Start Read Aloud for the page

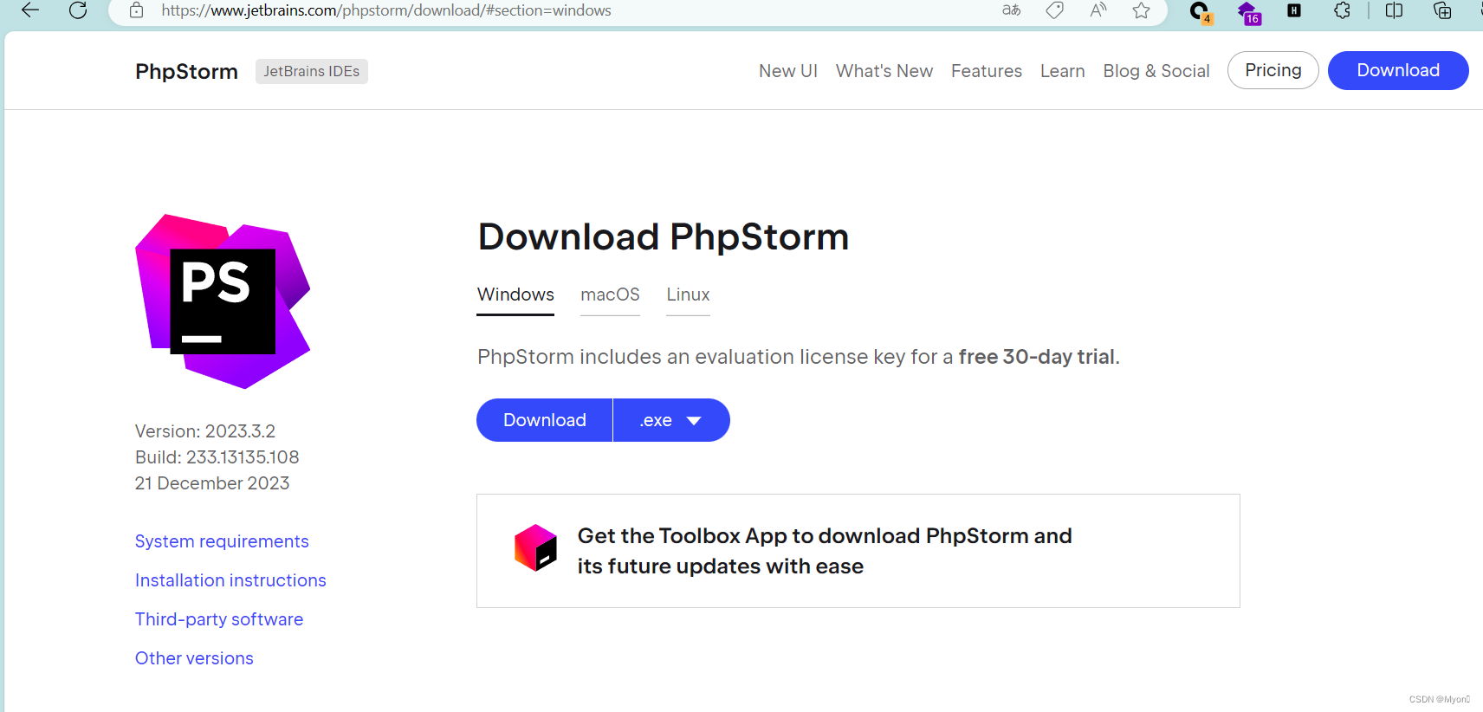[1098, 10]
